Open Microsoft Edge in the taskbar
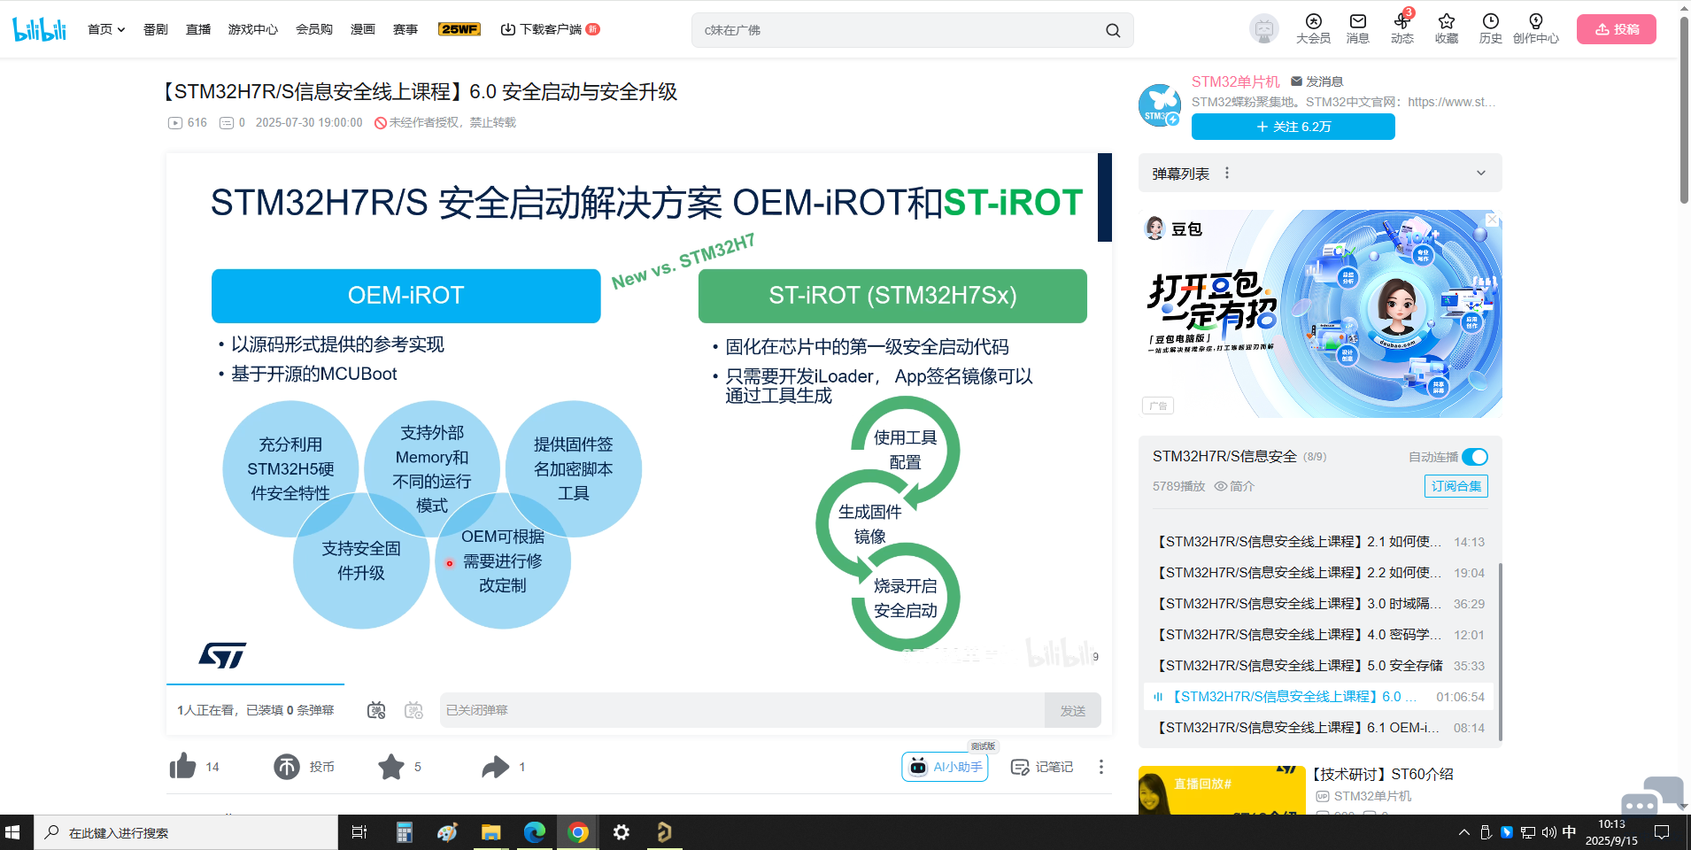This screenshot has width=1691, height=850. [x=535, y=832]
